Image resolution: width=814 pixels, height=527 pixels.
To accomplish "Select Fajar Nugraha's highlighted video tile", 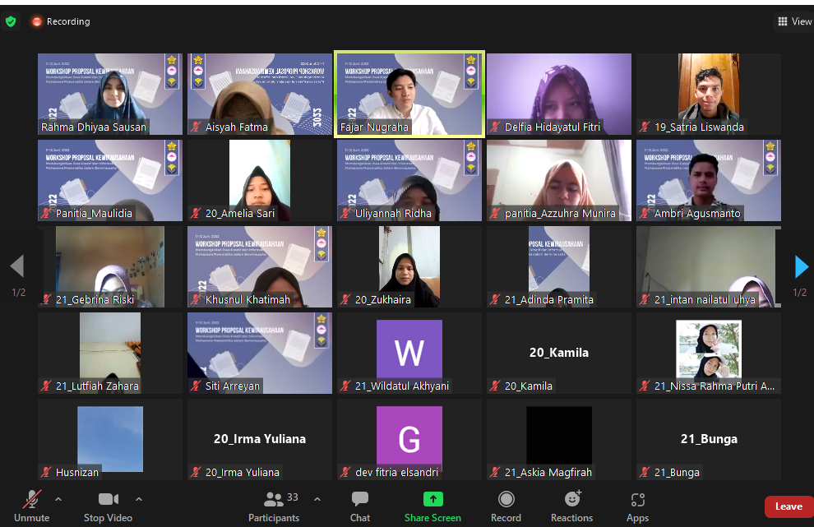I will (409, 93).
